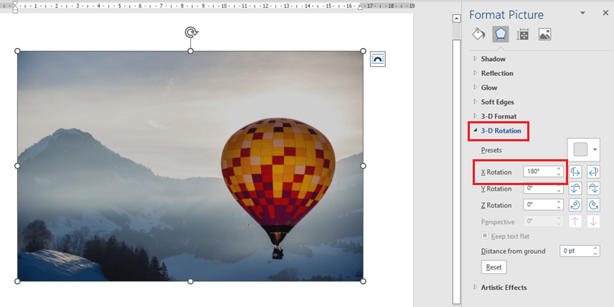This screenshot has width=614, height=307.
Task: Close the Format Picture pane
Action: [x=605, y=13]
